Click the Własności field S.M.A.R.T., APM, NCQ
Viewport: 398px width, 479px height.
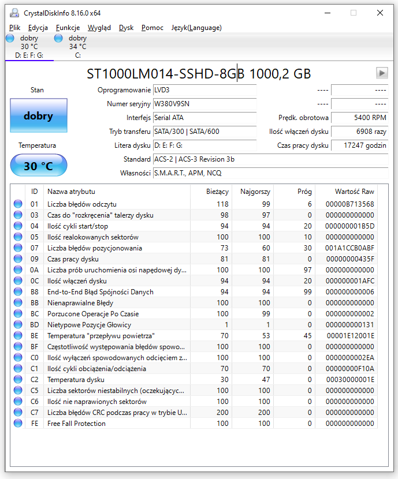tap(270, 173)
